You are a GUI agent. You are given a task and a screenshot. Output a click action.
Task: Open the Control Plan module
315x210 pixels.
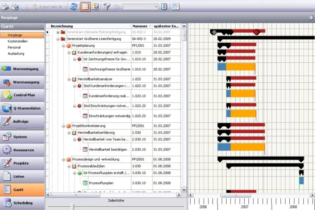[x=22, y=95]
